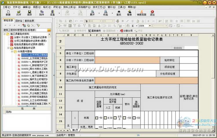
Task: Select row header 9
Action: tap(60, 80)
